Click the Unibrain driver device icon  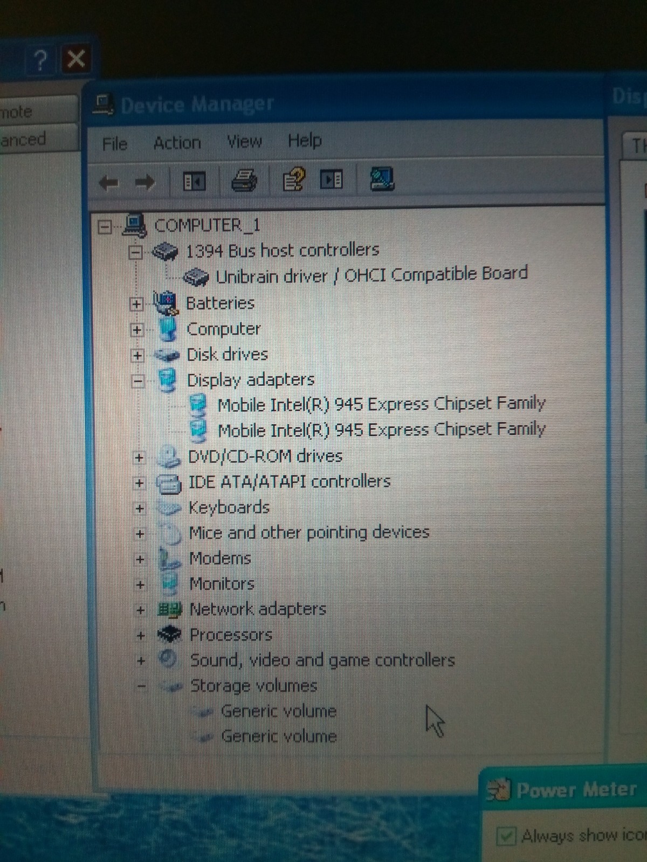(x=196, y=277)
